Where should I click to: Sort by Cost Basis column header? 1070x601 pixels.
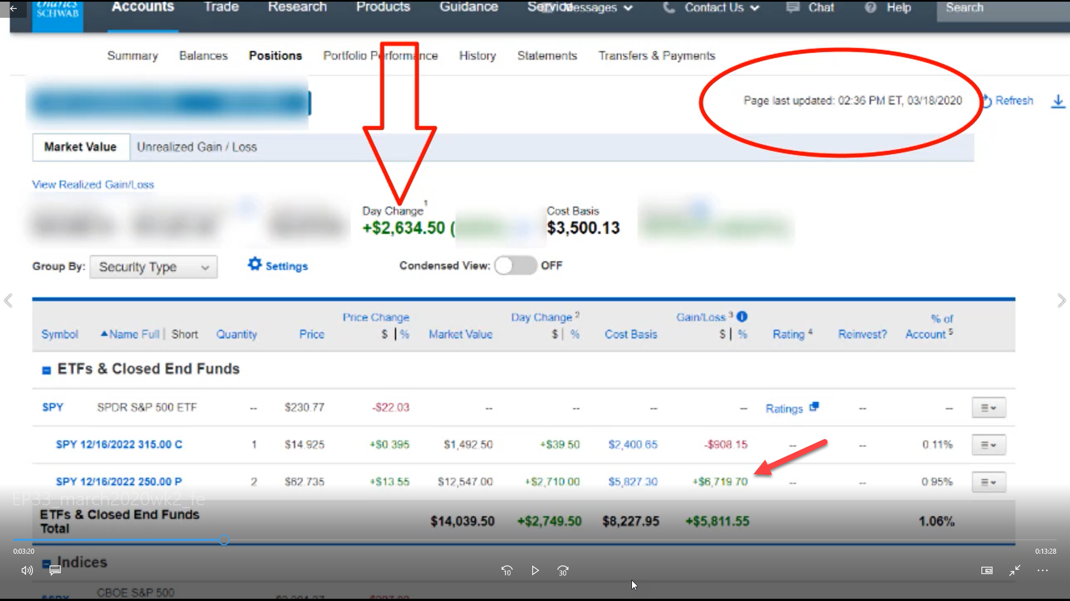click(631, 334)
